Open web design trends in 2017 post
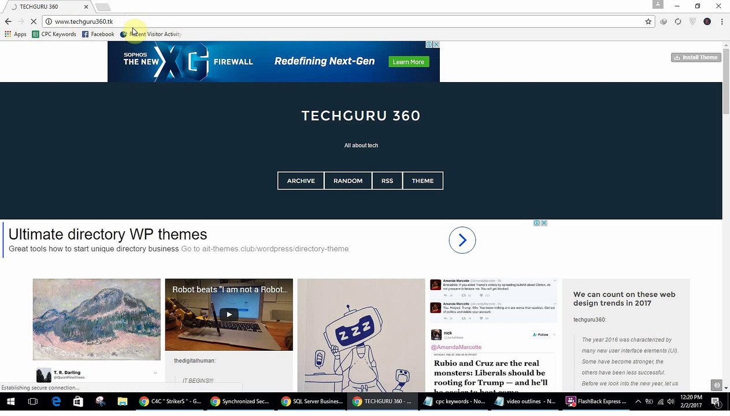This screenshot has height=416, width=730. click(x=624, y=299)
